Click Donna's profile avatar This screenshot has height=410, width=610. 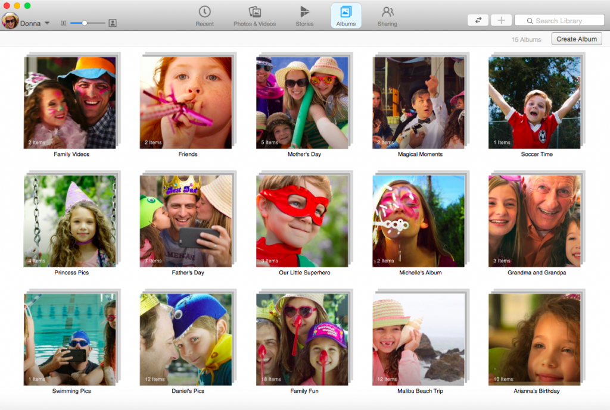pyautogui.click(x=10, y=21)
